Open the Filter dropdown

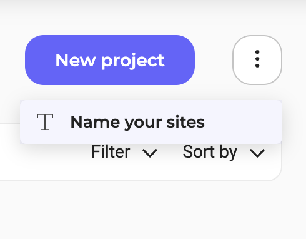pyautogui.click(x=124, y=152)
